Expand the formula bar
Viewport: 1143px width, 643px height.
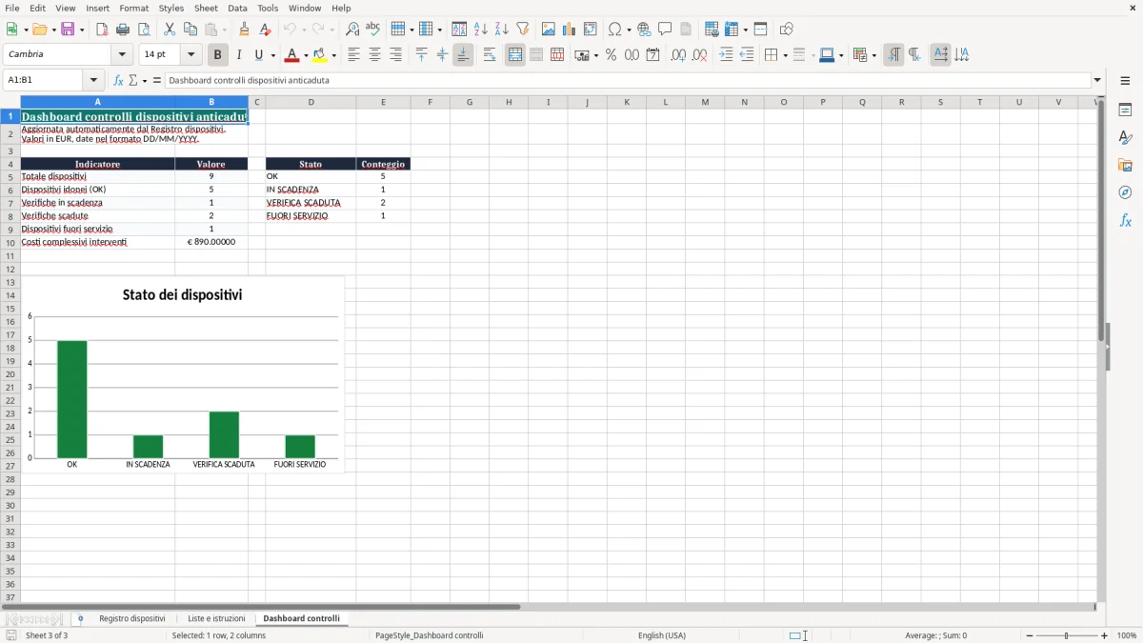click(x=1097, y=81)
